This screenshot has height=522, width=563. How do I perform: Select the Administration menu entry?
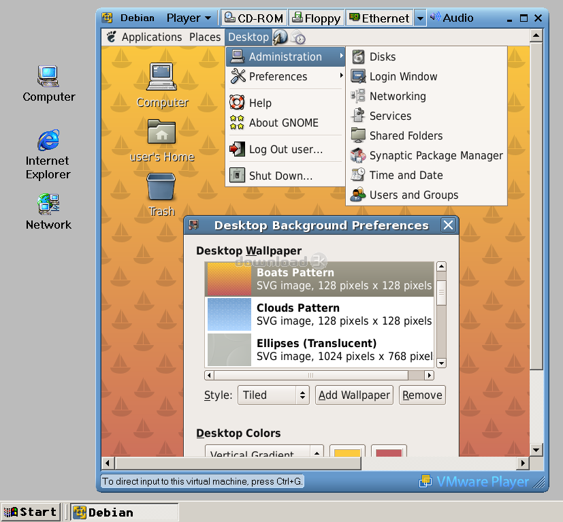click(x=285, y=56)
